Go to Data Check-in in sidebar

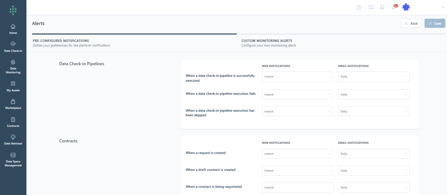coord(13,46)
